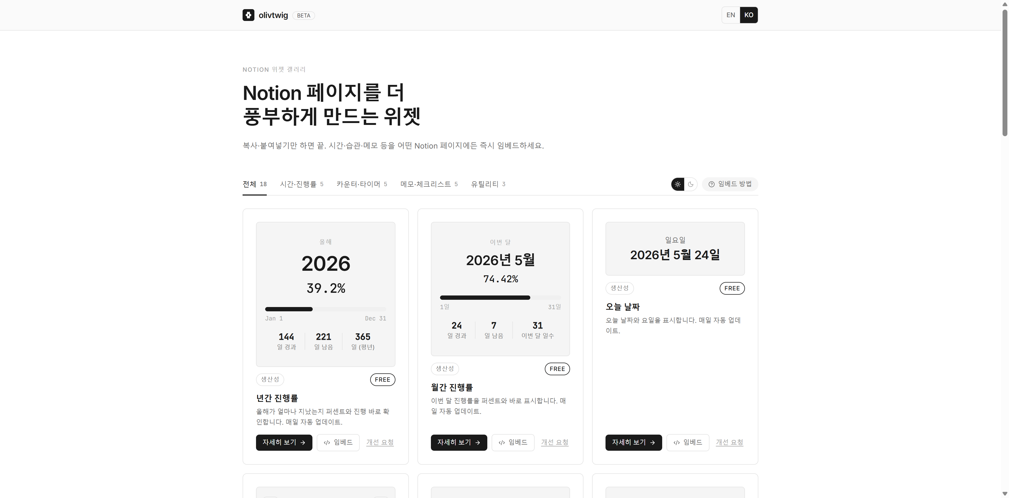This screenshot has width=1009, height=498.
Task: Click the 이번 달 month widget preview
Action: tap(500, 289)
